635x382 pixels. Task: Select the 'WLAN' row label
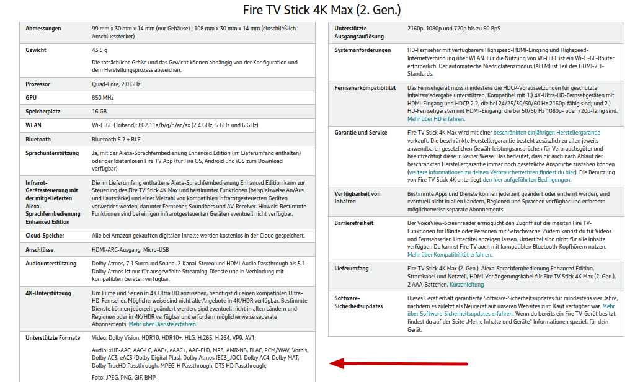(33, 125)
